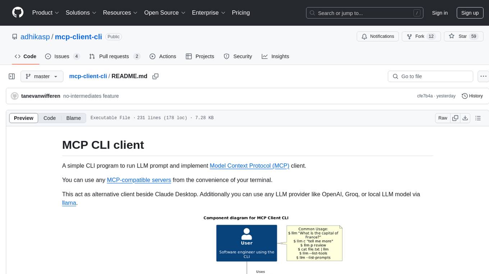Open the more file actions ellipsis button
489x274 pixels.
(x=483, y=76)
